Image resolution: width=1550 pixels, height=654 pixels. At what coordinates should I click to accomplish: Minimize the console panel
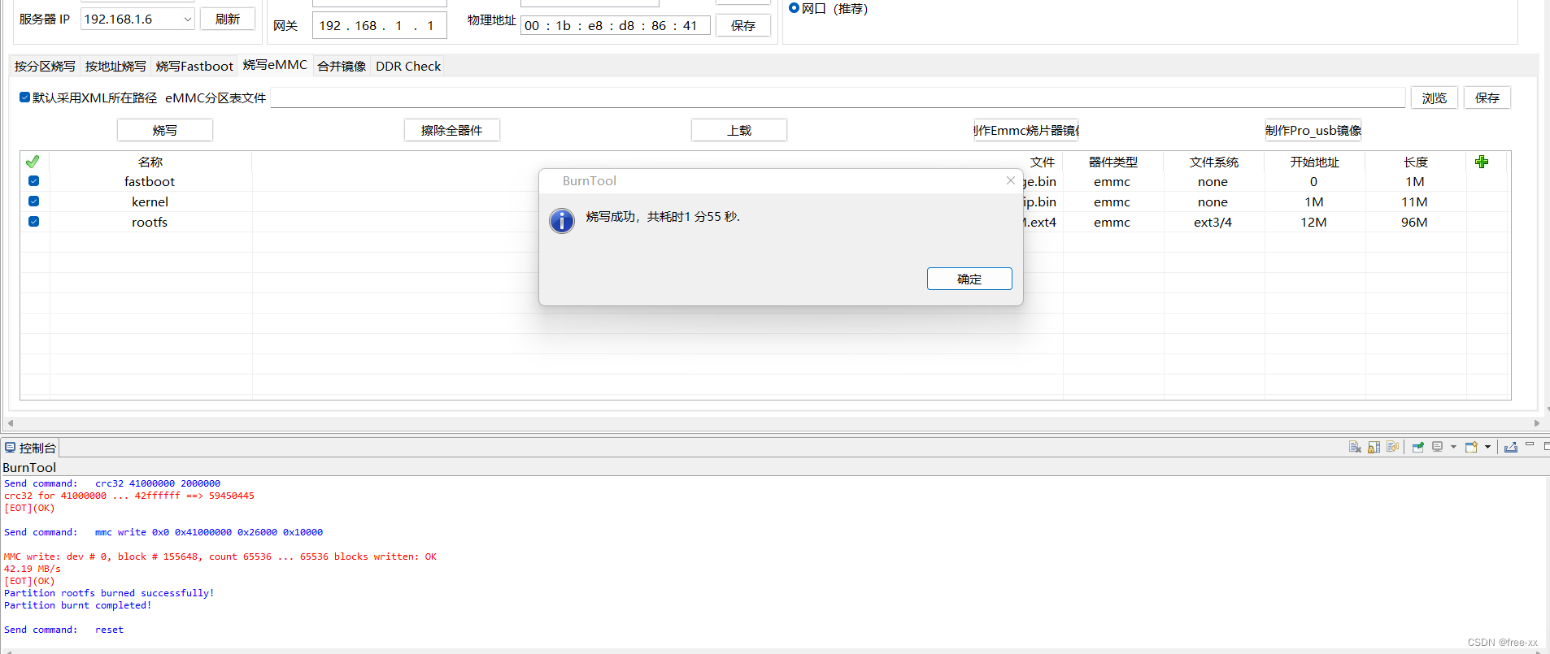pos(1530,445)
